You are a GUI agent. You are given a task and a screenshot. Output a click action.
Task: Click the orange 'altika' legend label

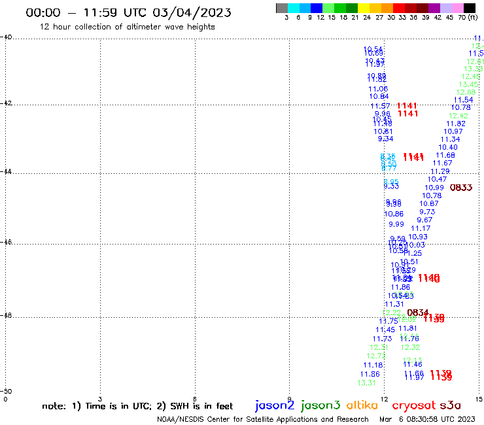click(362, 405)
